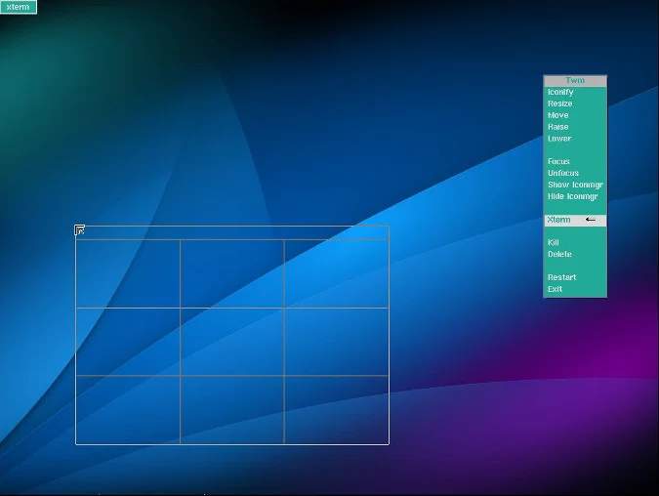Select Unfocus in the Twm menu
This screenshot has width=659, height=496.
pos(575,173)
